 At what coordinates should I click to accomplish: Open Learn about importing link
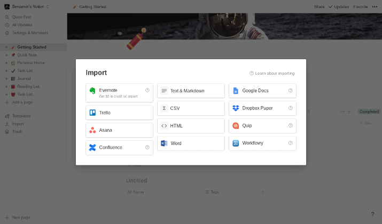(x=272, y=73)
